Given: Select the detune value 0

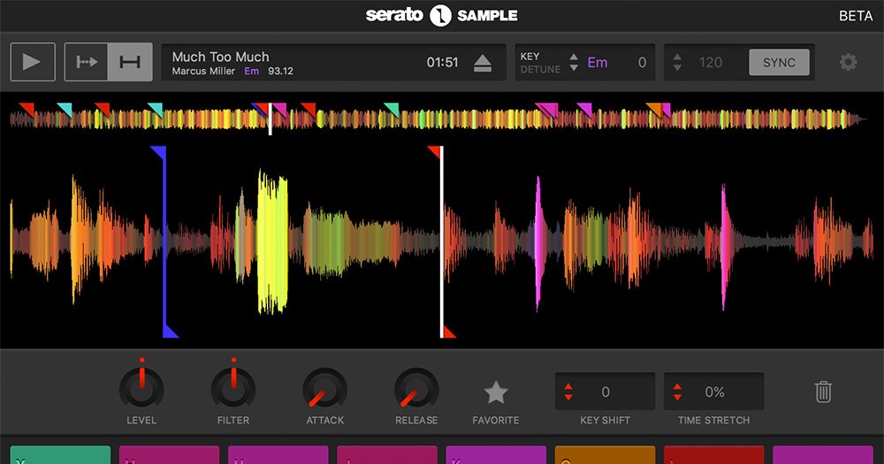Looking at the screenshot, I should coord(642,63).
